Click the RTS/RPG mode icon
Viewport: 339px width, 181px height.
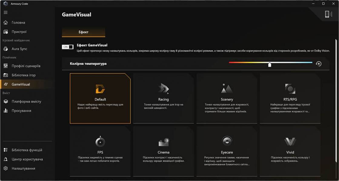(290, 89)
